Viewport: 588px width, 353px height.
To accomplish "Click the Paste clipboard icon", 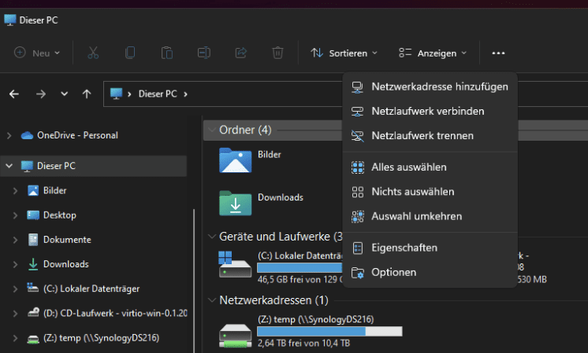I will point(167,53).
